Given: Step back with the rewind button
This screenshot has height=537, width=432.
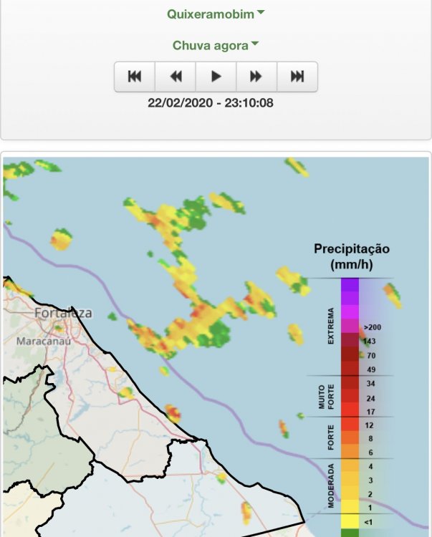Looking at the screenshot, I should [x=176, y=77].
